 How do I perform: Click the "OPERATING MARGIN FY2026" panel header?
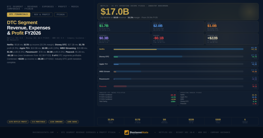coord(191,92)
